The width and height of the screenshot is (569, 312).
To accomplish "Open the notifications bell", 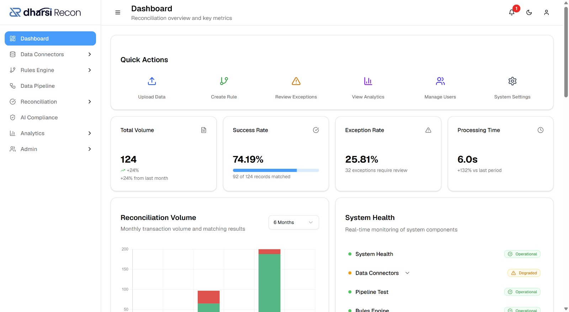I will click(x=512, y=12).
